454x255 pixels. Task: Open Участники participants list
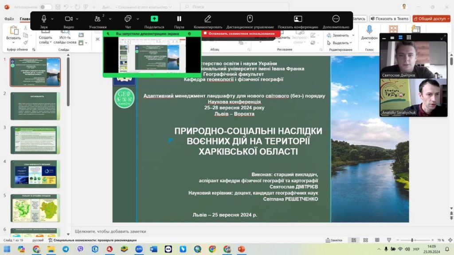[x=98, y=19]
